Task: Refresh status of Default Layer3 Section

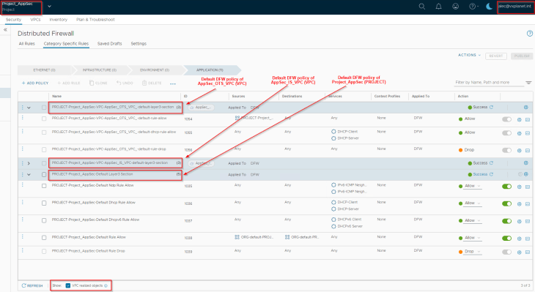Action: coord(491,174)
